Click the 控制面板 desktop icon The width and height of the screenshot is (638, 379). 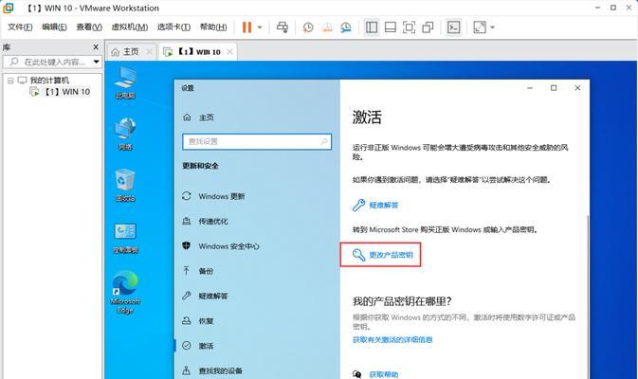(125, 238)
